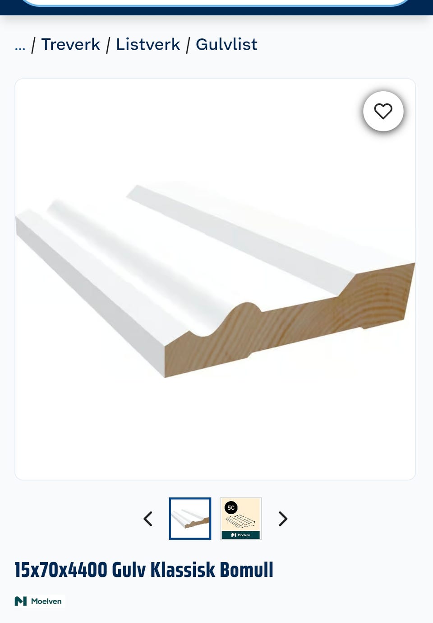
Task: Show previous product image with left chevron
Action: [148, 519]
